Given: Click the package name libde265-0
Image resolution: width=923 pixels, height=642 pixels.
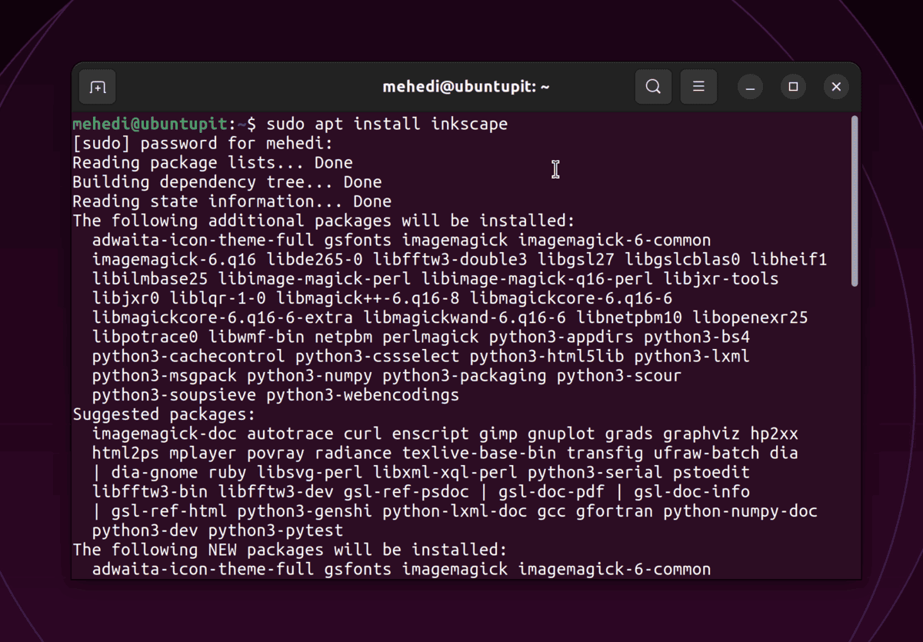Looking at the screenshot, I should click(x=315, y=259).
